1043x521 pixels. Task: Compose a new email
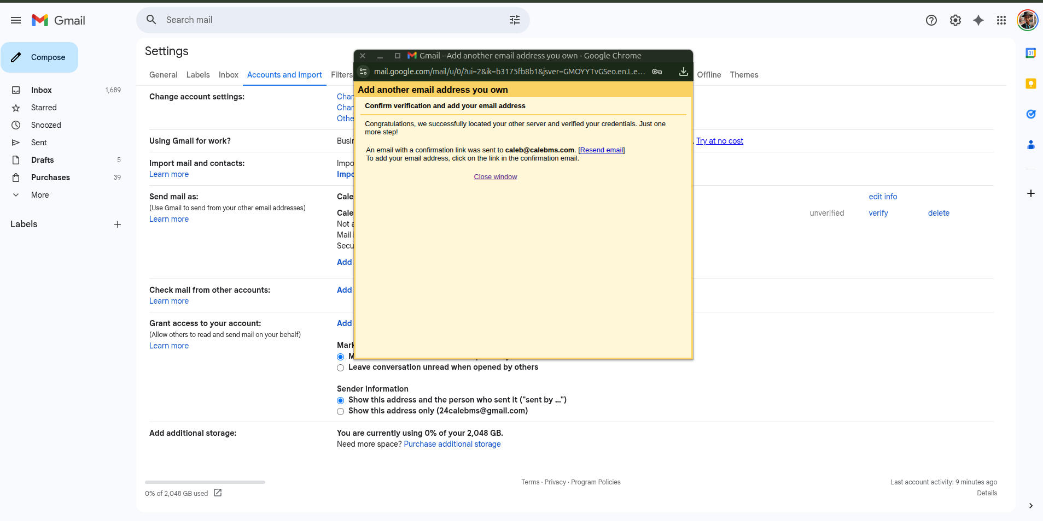(x=39, y=57)
